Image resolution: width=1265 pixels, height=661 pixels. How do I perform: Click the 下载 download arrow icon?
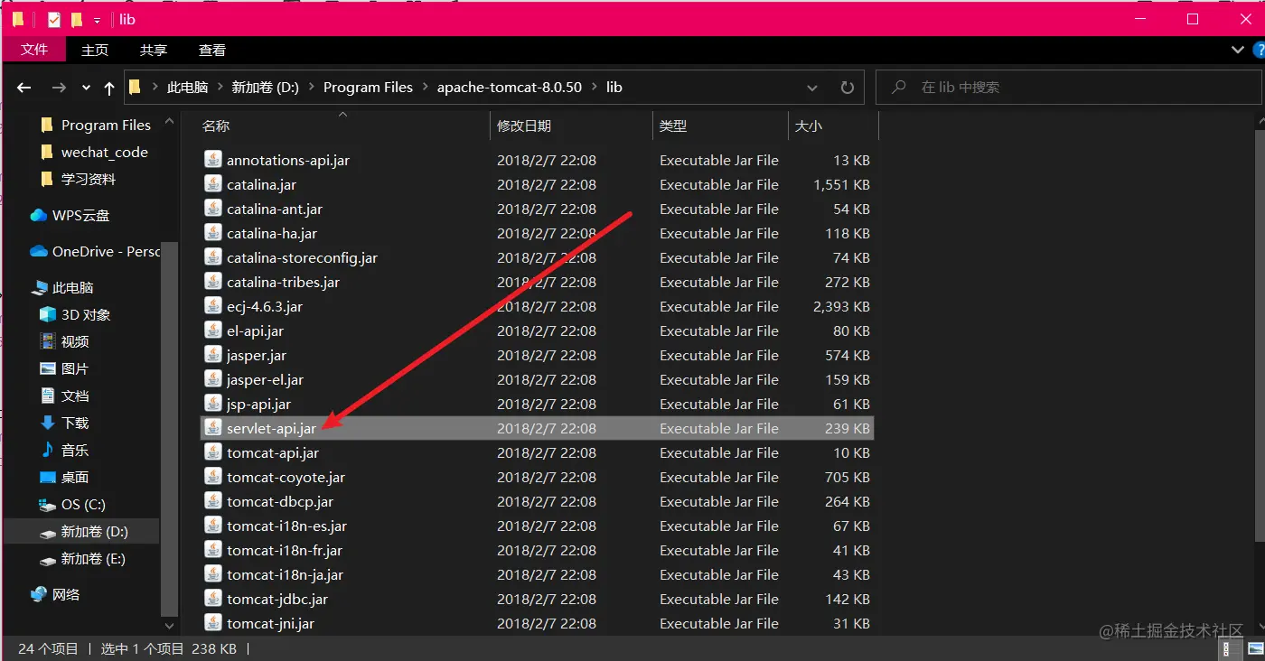point(48,423)
